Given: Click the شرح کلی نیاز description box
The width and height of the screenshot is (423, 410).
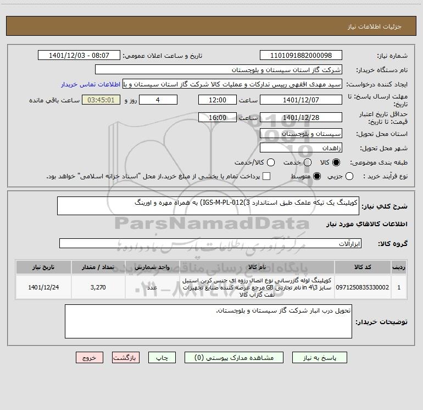Looking at the screenshot, I should tap(208, 206).
